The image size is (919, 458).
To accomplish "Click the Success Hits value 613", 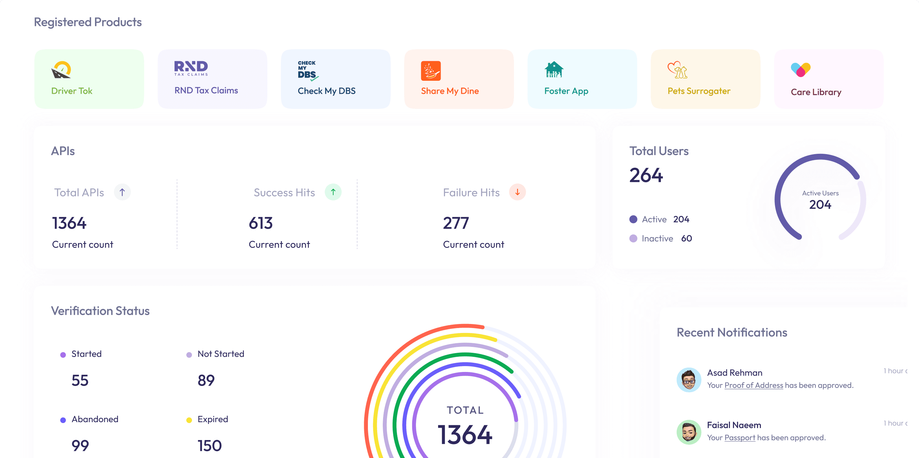I will (261, 223).
